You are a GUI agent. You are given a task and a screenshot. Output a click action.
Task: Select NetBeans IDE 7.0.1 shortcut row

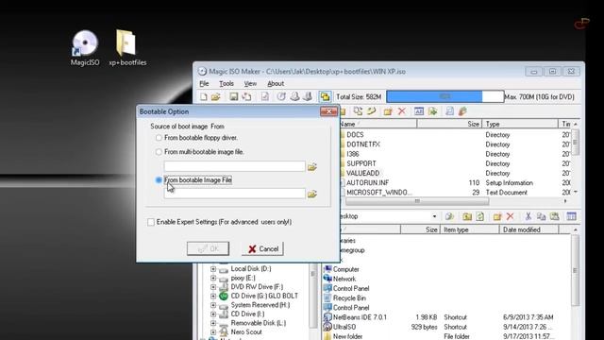[x=446, y=317]
